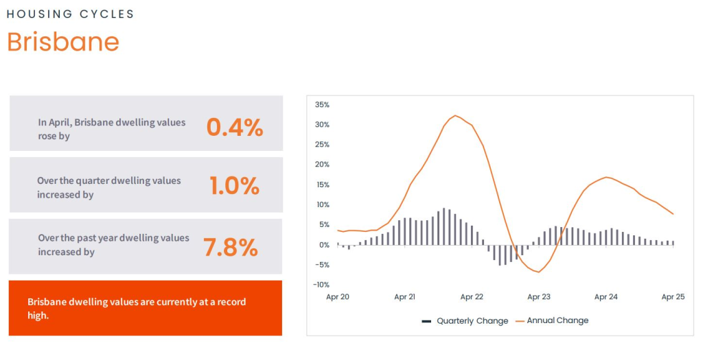Screen dimensions: 703x343
Task: Click the Apr 22 x-axis label
Action: point(472,297)
